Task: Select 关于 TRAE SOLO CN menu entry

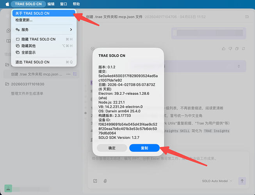Action: (44, 13)
